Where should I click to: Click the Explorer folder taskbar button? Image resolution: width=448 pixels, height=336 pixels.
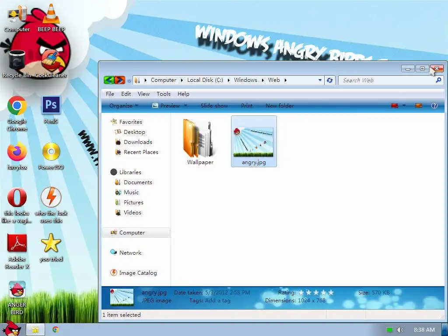pos(35,330)
